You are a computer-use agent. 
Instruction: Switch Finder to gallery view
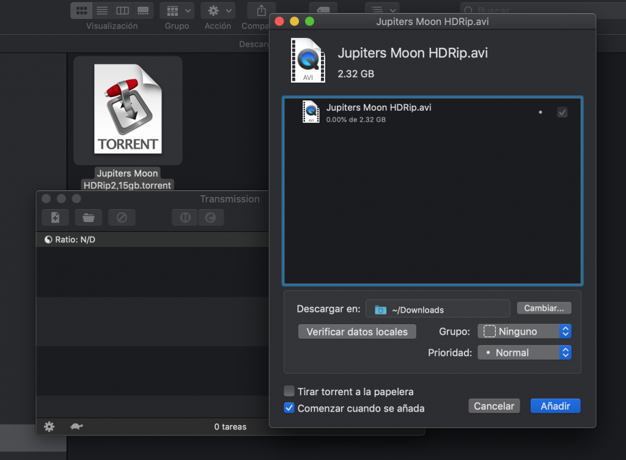coord(143,10)
